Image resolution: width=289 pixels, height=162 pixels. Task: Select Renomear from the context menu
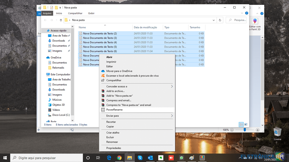[x=112, y=142]
